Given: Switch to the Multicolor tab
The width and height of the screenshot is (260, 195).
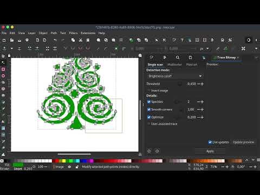Looking at the screenshot, I should click(x=174, y=64).
